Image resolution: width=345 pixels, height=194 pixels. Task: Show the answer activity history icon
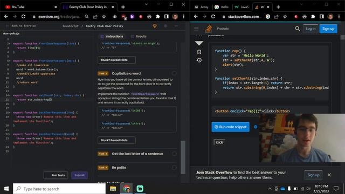click(x=199, y=60)
